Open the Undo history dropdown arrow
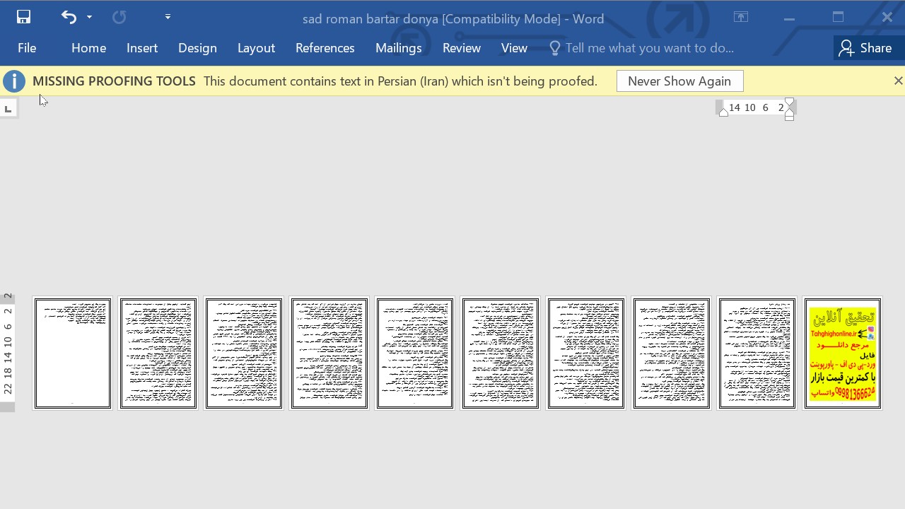 (89, 17)
